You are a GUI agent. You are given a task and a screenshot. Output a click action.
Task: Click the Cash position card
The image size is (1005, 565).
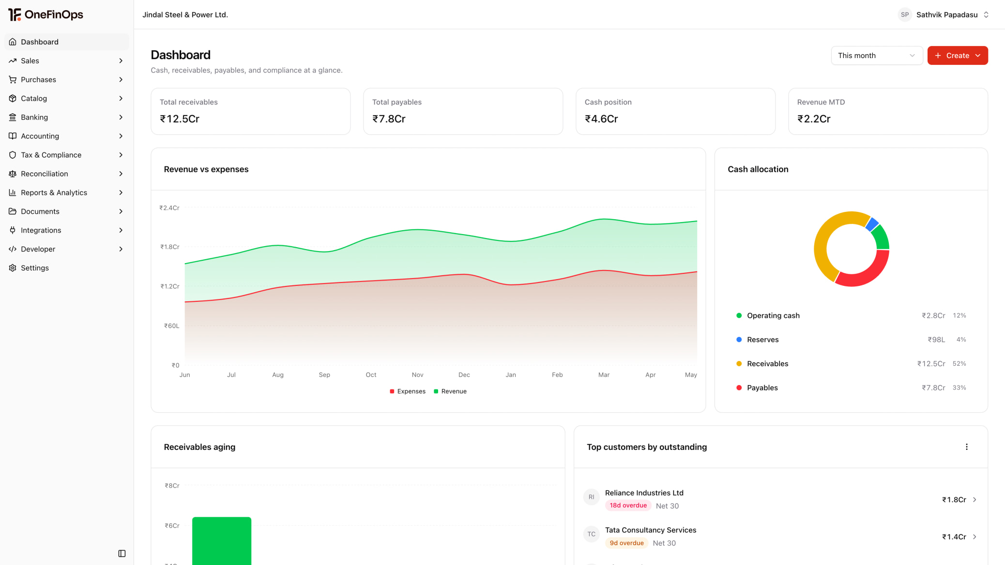click(675, 111)
